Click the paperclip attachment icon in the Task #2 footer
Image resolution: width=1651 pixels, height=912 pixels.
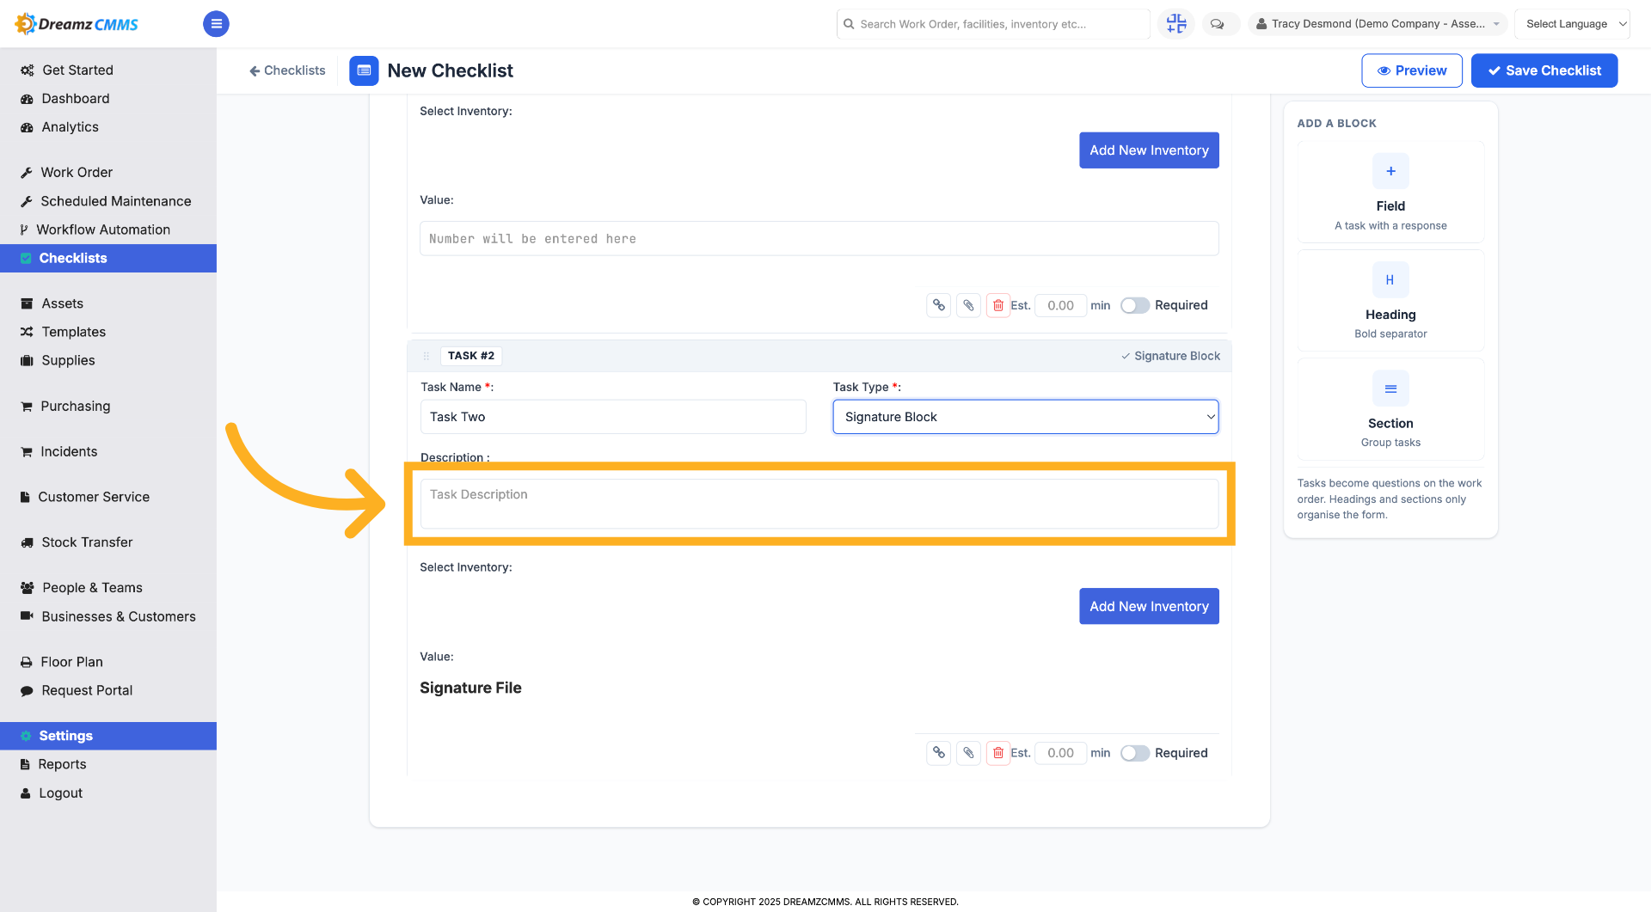coord(968,753)
